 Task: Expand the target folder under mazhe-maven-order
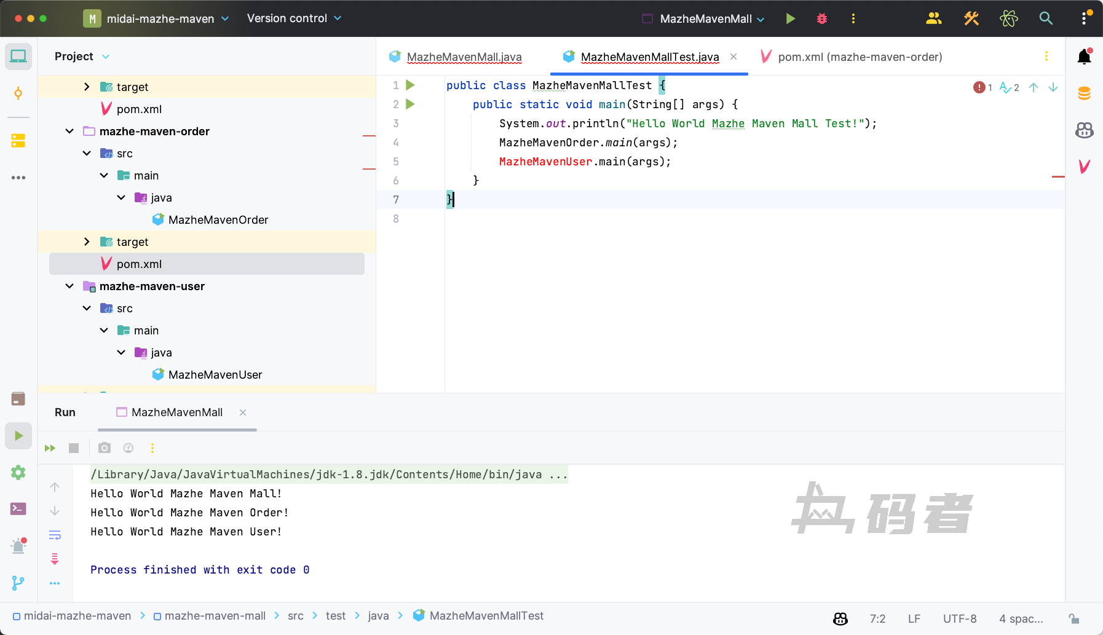point(87,242)
